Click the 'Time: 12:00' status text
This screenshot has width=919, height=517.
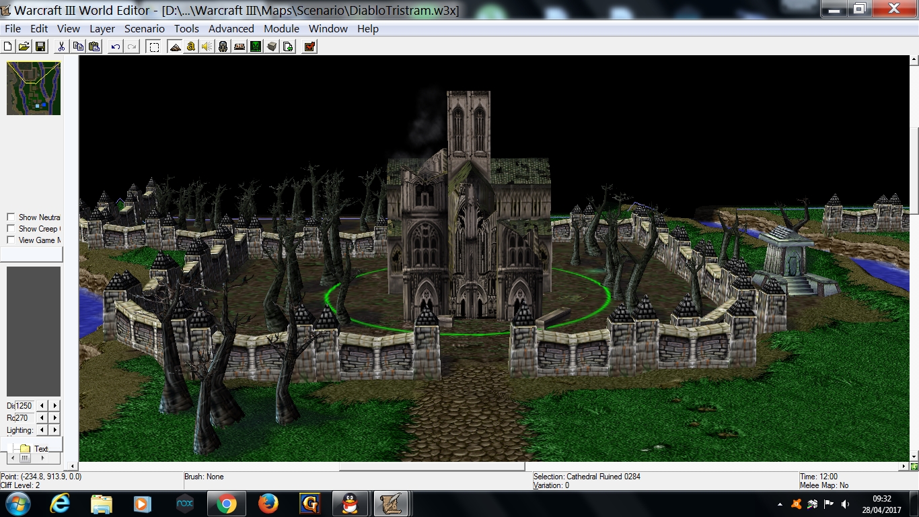819,477
